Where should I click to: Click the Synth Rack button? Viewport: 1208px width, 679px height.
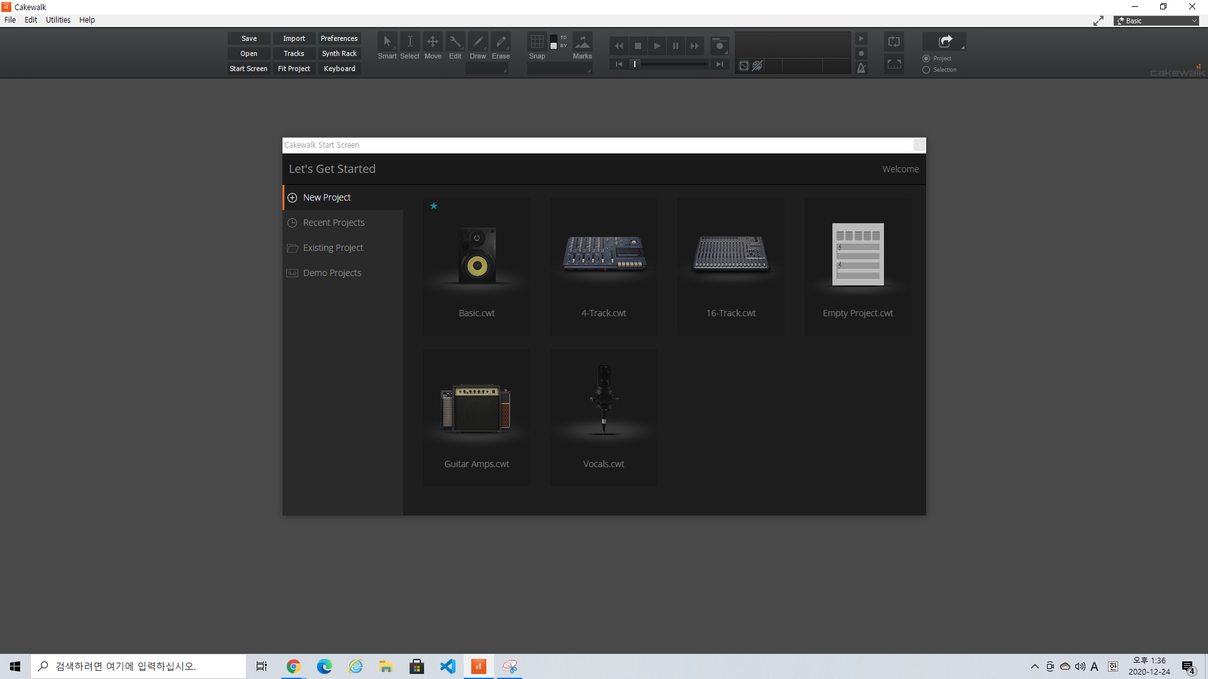click(338, 53)
